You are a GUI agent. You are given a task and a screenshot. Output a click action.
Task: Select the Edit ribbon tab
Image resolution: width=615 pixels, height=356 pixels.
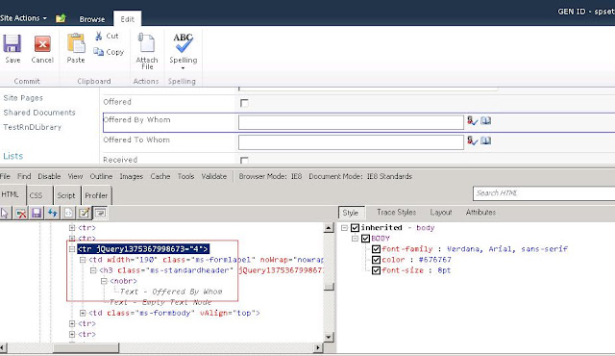[x=128, y=19]
